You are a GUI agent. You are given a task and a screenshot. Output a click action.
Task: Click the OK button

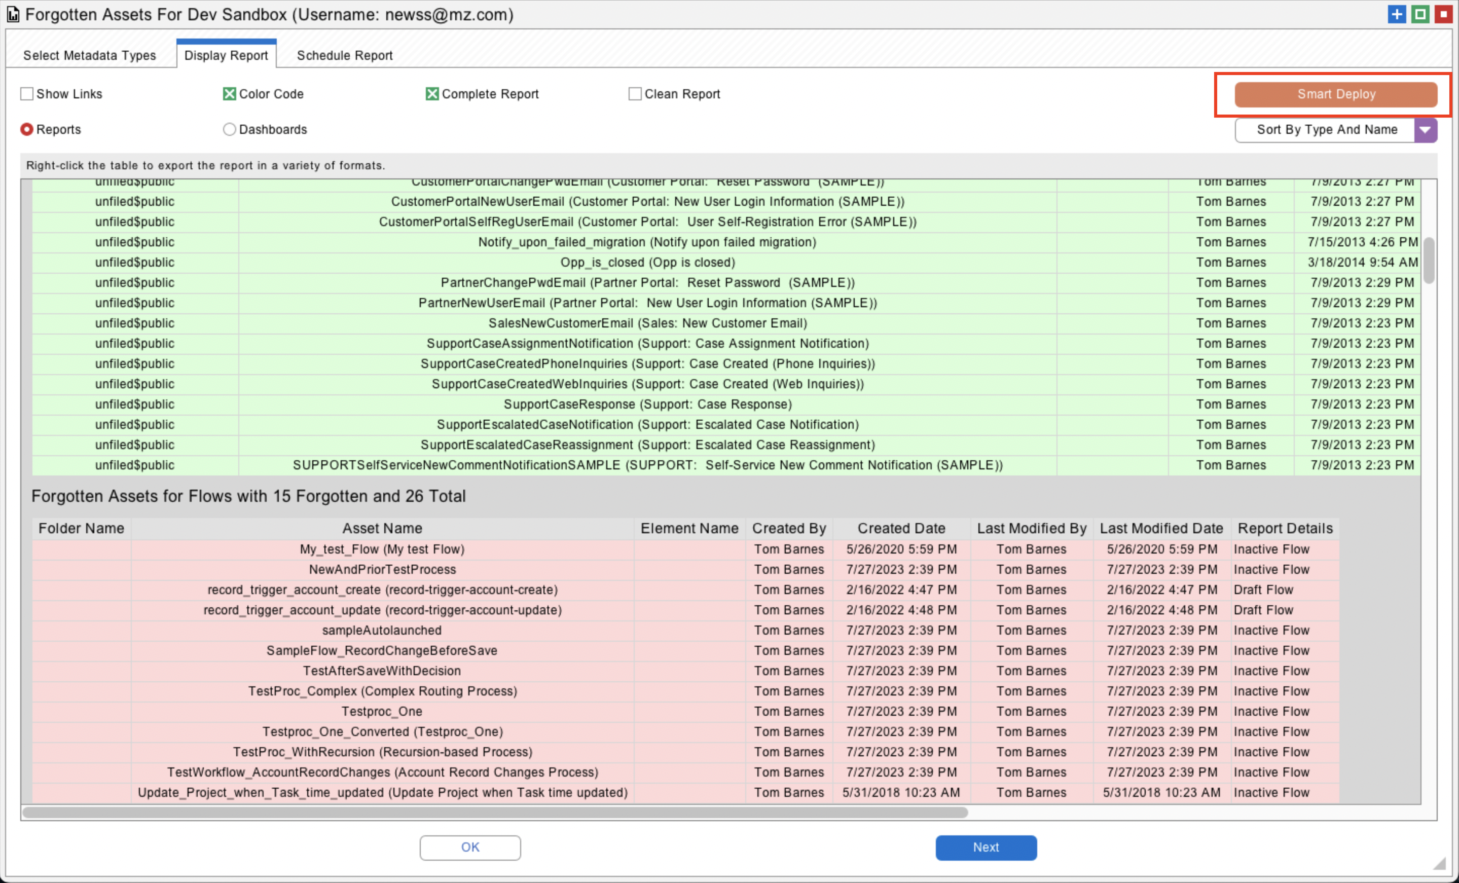click(x=470, y=848)
